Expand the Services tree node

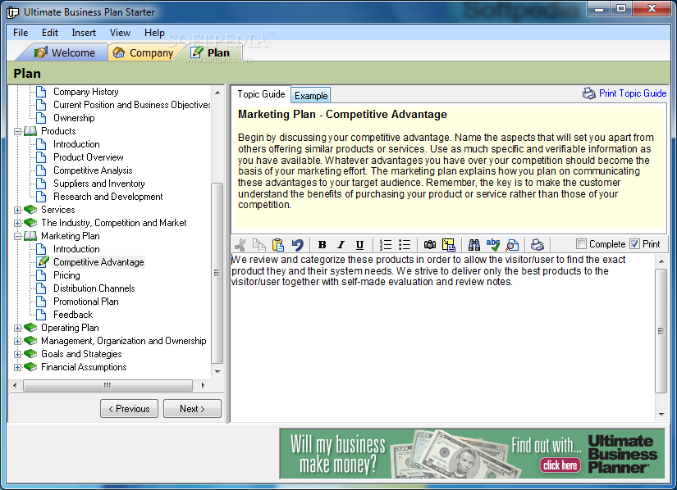coord(18,210)
